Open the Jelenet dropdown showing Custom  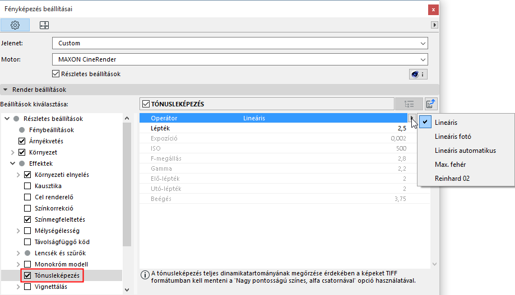[x=240, y=43]
